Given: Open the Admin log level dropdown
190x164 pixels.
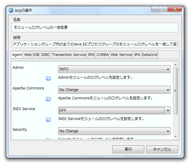Looking at the screenshot, I should pos(114,69).
